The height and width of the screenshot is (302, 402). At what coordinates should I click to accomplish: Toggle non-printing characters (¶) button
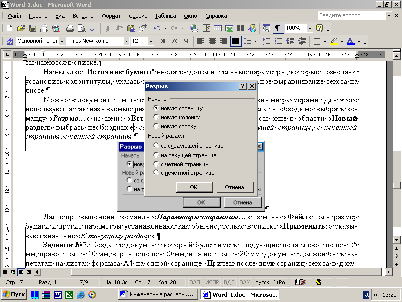(278, 28)
